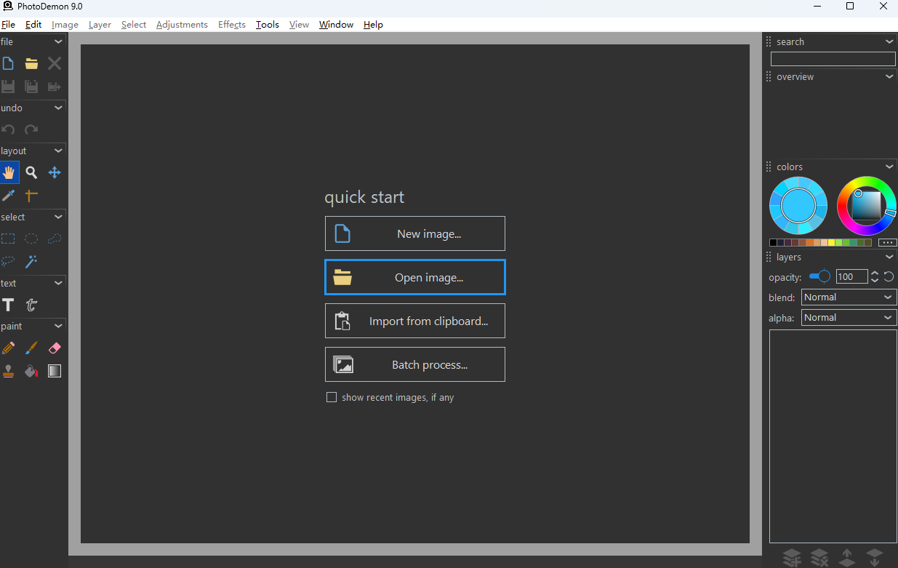
Task: Open the Tools menu
Action: click(267, 25)
